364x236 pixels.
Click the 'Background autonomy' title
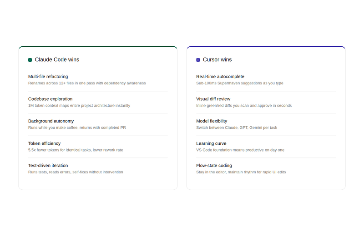pos(51,121)
